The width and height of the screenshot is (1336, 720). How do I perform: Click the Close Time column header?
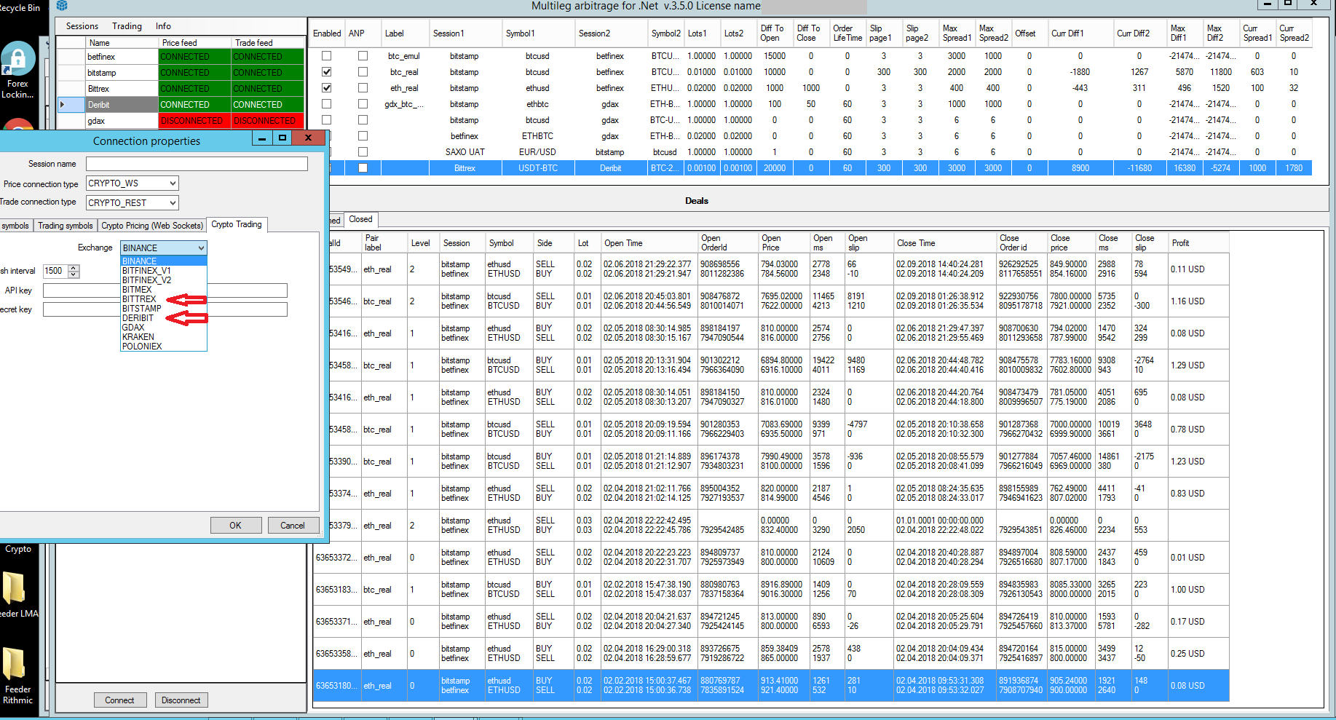945,243
